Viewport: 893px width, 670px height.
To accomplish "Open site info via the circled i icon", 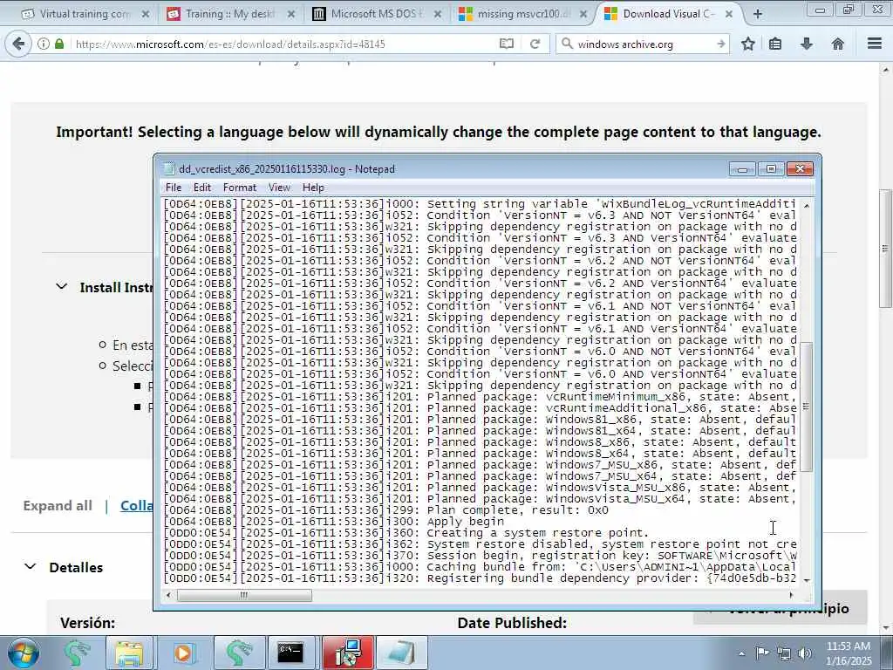I will tap(44, 44).
